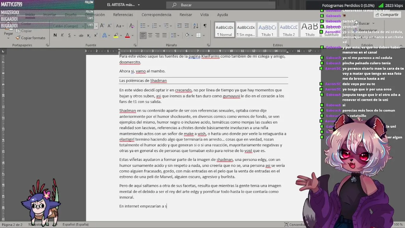Screen dimensions: 405x228
Task: Decrease the font size
Action: [x=109, y=26]
